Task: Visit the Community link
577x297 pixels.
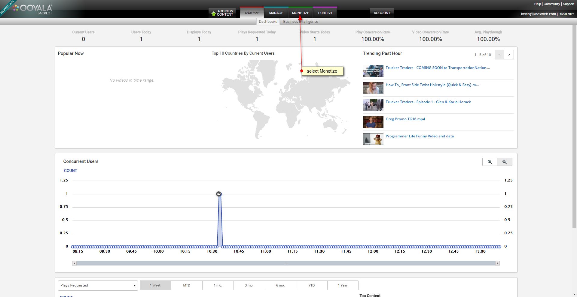Action: (x=552, y=4)
